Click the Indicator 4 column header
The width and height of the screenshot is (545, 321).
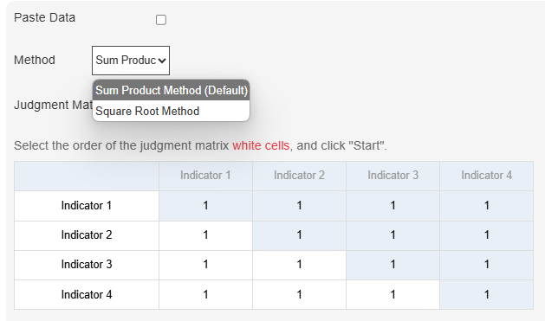[487, 176]
